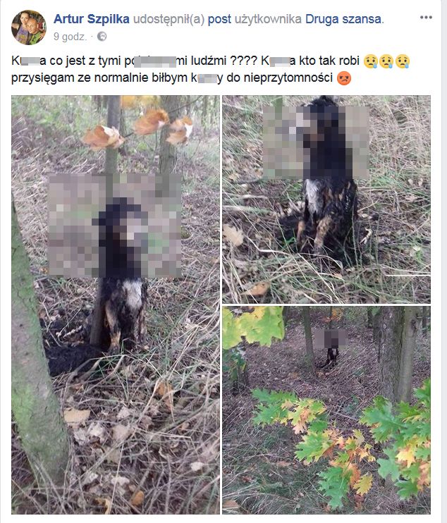Click the red angry emoji
The image size is (447, 523).
pyautogui.click(x=344, y=78)
